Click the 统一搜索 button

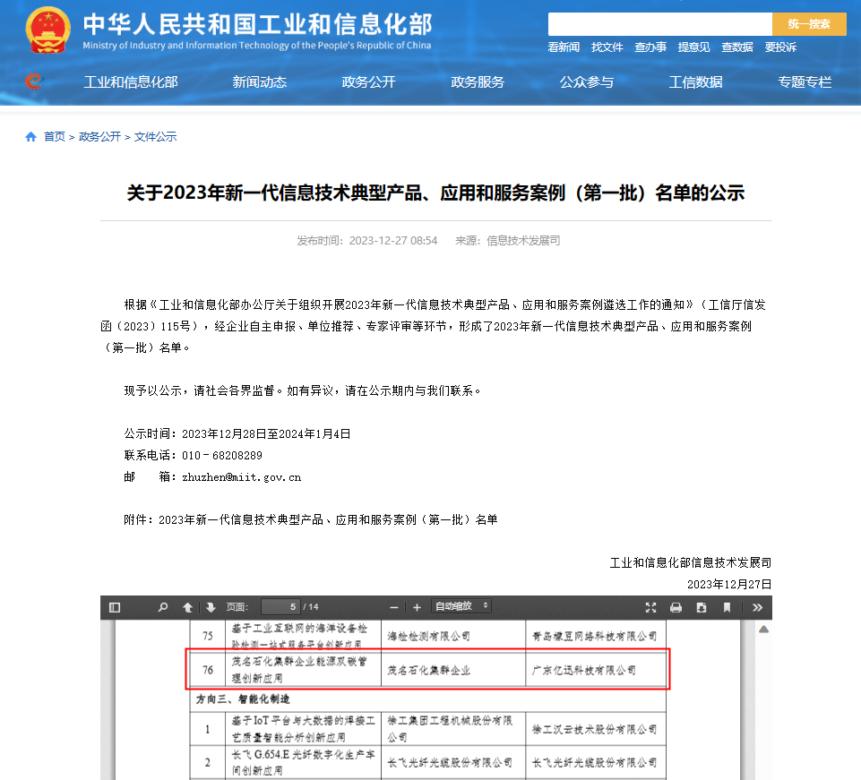(809, 24)
